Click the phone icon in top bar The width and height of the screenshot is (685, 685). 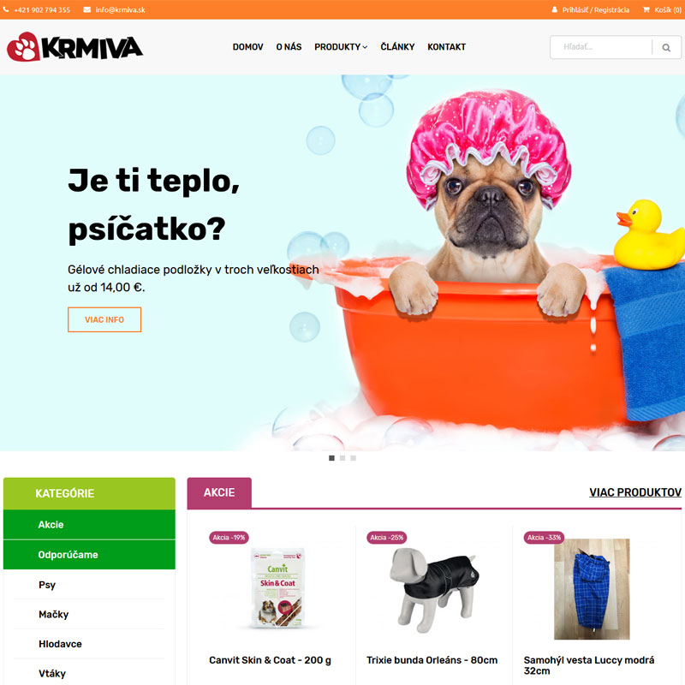tap(6, 9)
